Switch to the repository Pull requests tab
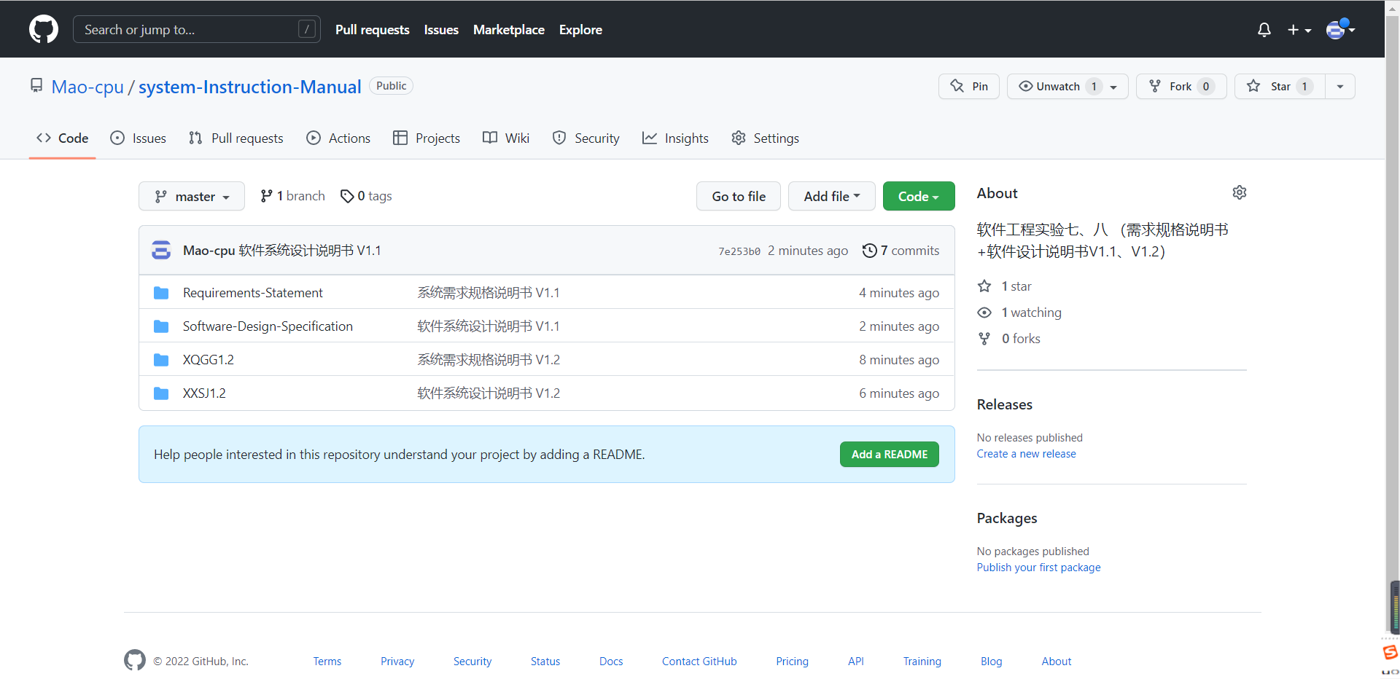 tap(236, 138)
